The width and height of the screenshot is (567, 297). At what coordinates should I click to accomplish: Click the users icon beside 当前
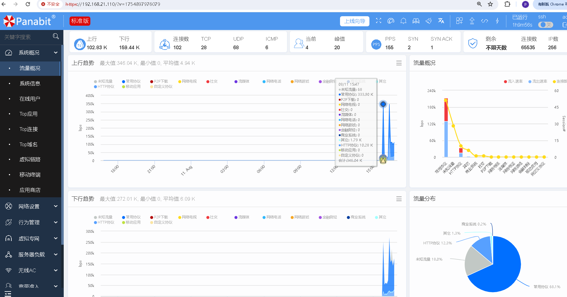[x=299, y=43]
